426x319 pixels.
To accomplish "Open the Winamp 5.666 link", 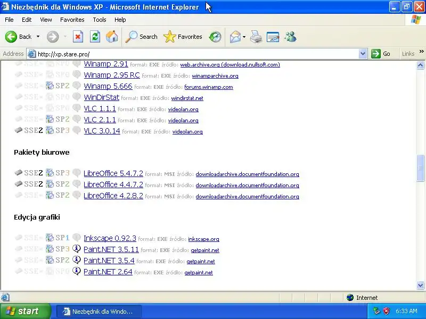I will tap(108, 86).
